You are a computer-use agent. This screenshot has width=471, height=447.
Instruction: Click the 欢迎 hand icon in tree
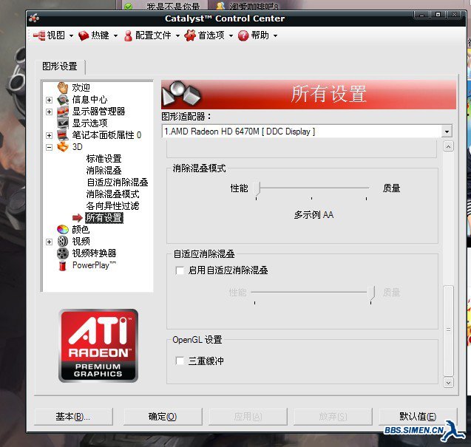[x=63, y=88]
